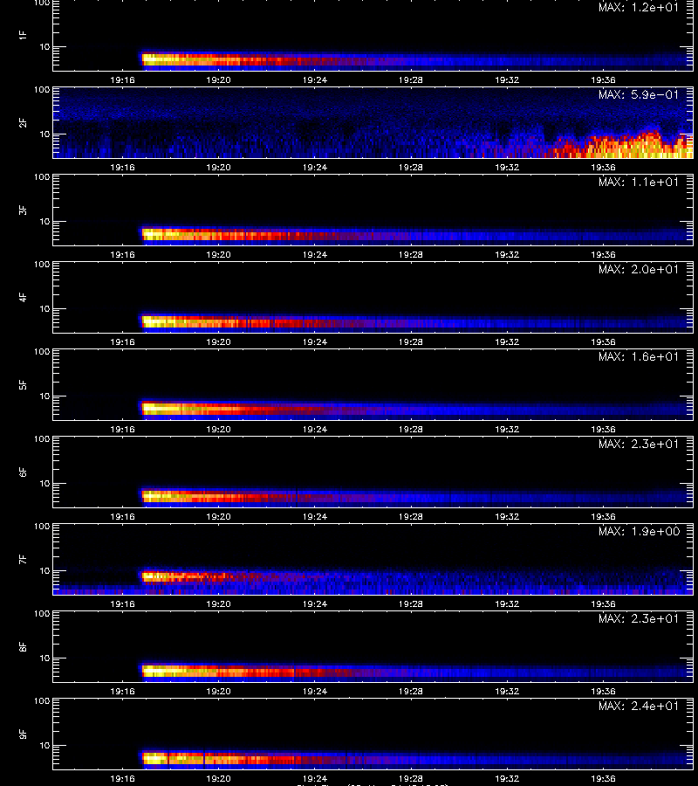Click the bright burst onset in panel 7F
The image size is (698, 786).
pos(153,576)
